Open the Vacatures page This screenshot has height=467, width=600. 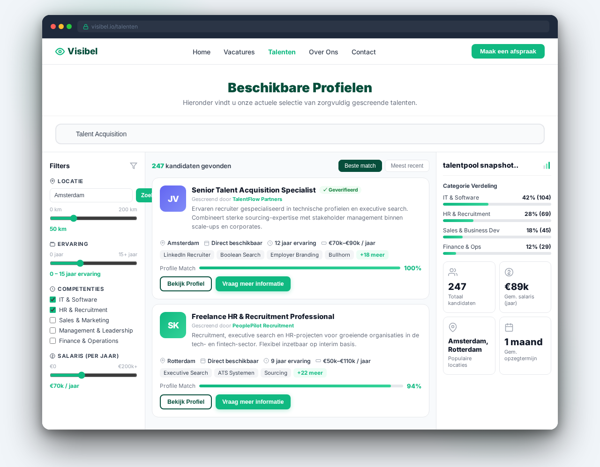(239, 52)
